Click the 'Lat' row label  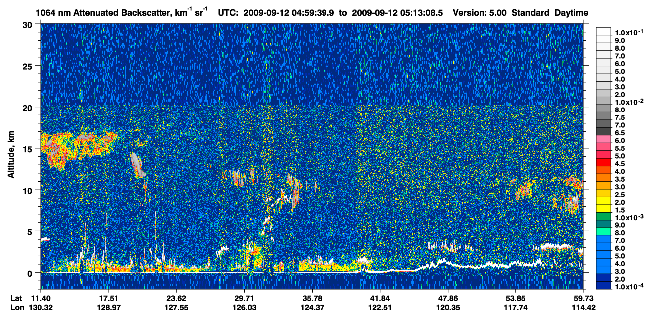[x=16, y=298]
